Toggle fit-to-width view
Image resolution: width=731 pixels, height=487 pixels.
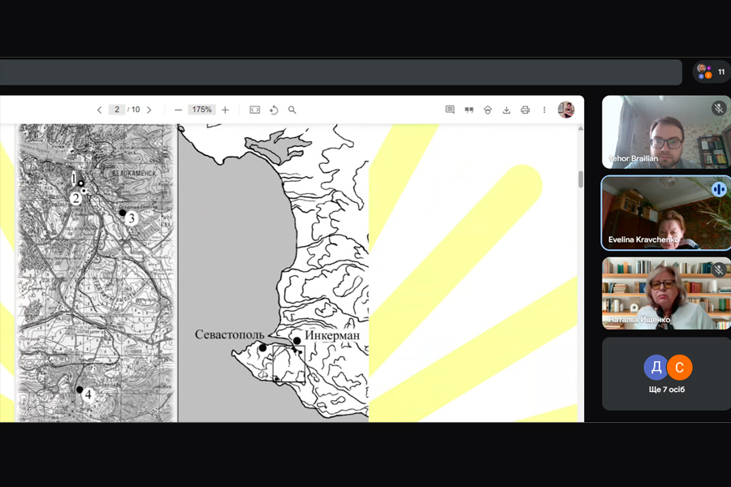[254, 110]
